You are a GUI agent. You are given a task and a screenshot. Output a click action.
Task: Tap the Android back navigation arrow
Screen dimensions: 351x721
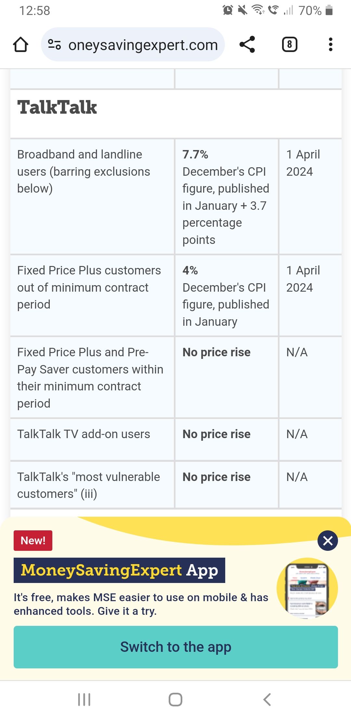pyautogui.click(x=267, y=699)
